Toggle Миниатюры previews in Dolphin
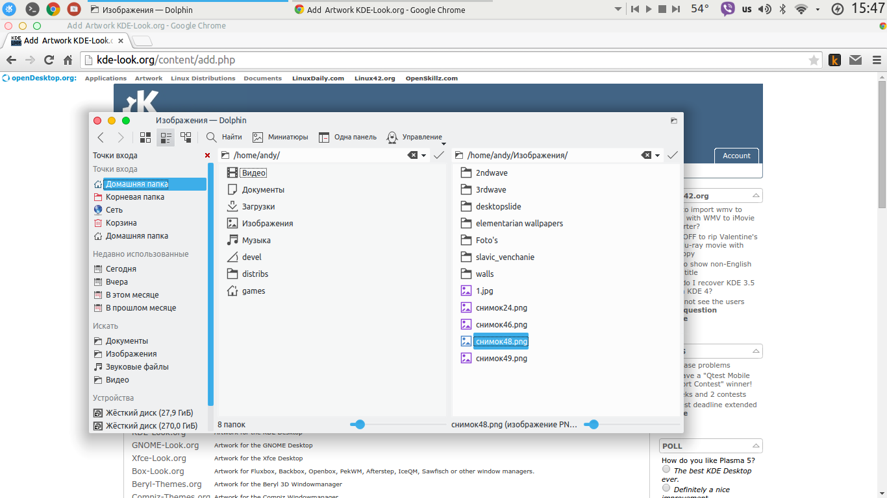Image resolution: width=887 pixels, height=498 pixels. (x=280, y=137)
